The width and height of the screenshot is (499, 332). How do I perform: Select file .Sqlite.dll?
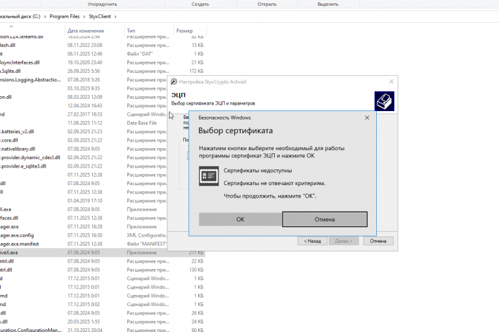(10, 71)
